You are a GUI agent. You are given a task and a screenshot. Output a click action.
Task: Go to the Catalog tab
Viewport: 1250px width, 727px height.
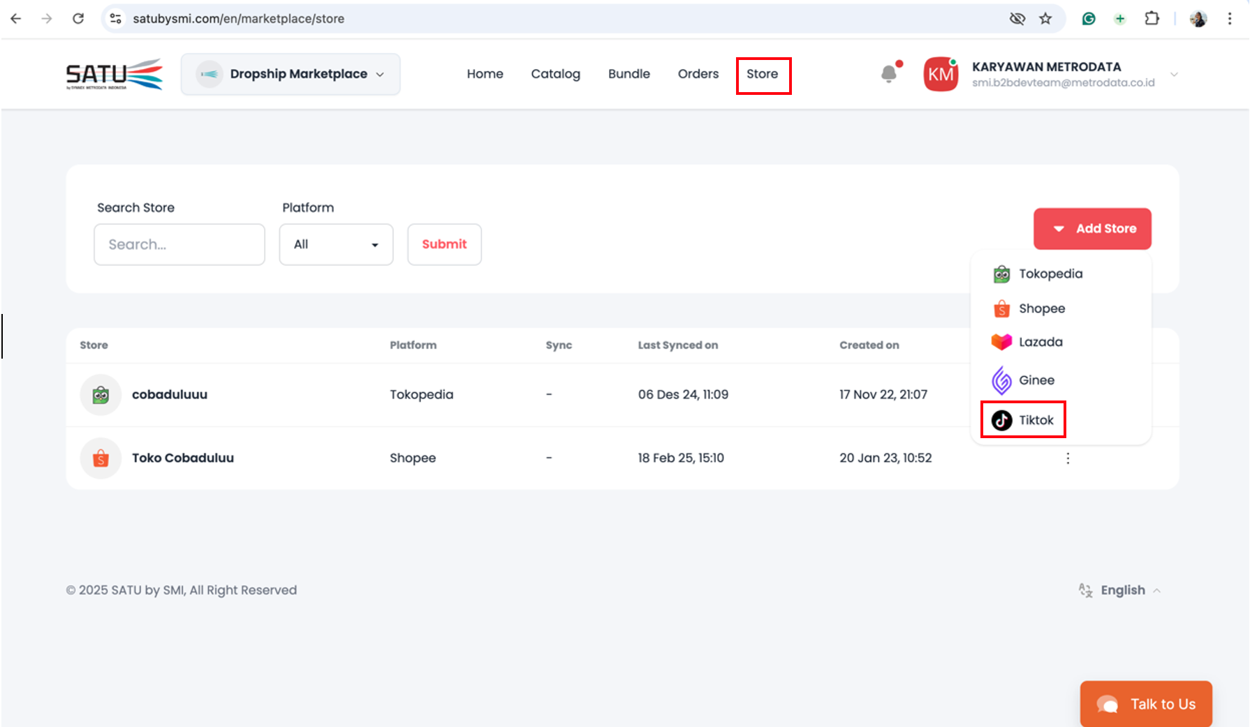click(x=555, y=74)
